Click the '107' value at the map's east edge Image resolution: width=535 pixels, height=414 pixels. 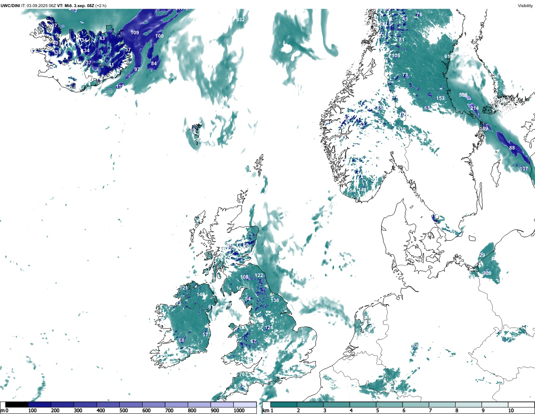(524, 169)
